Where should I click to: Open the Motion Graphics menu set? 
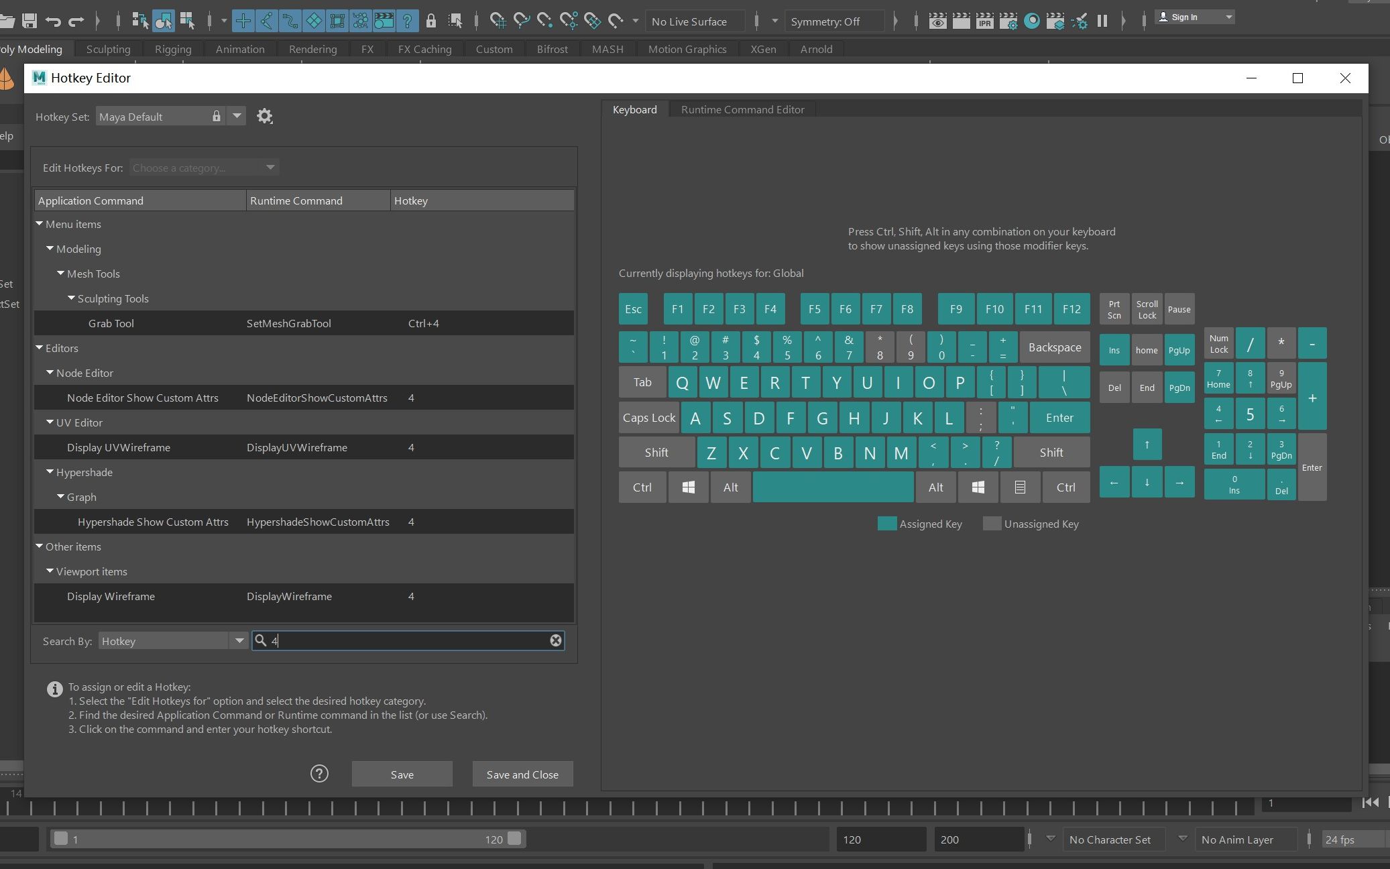[686, 49]
